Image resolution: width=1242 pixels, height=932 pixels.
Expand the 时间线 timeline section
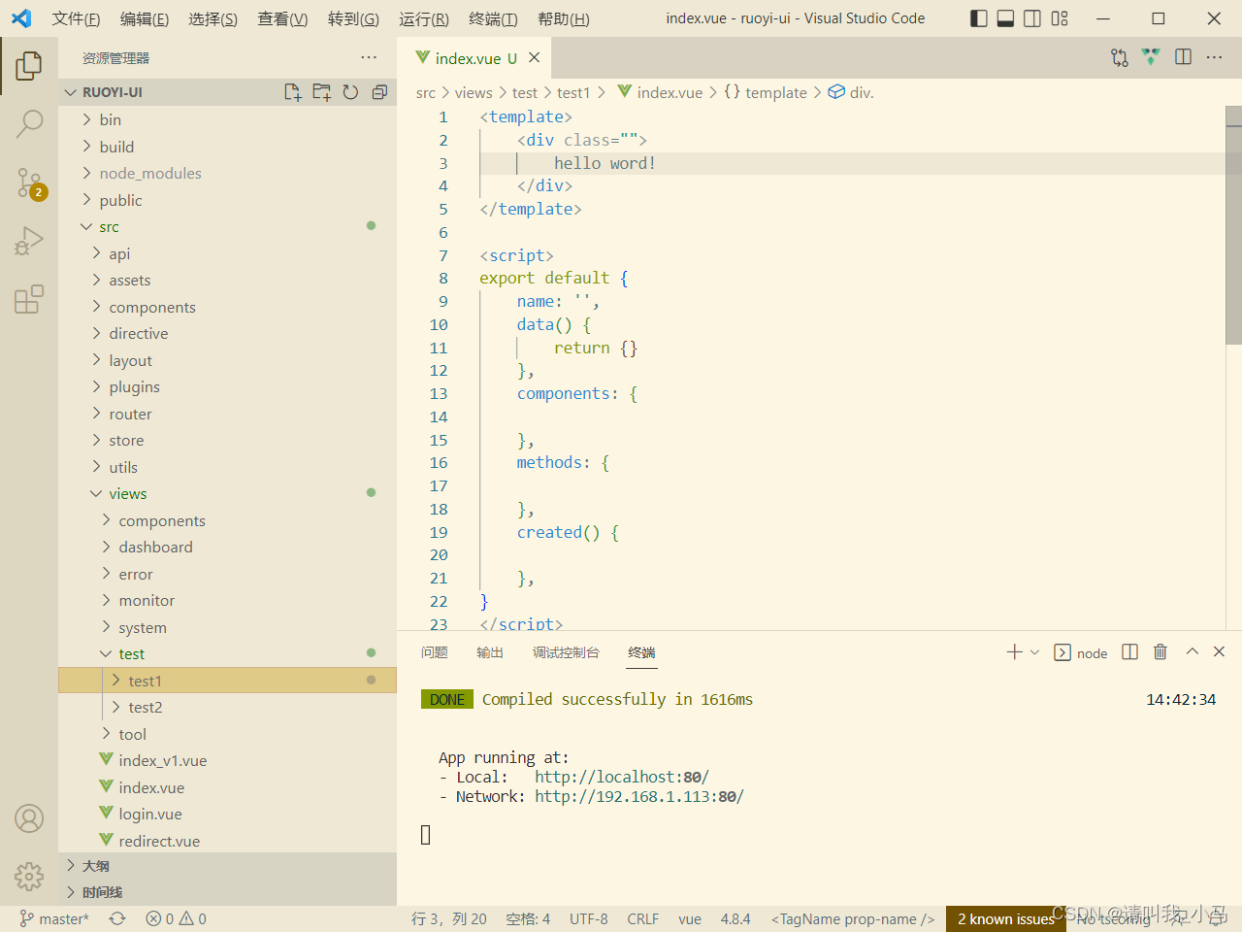coord(227,892)
